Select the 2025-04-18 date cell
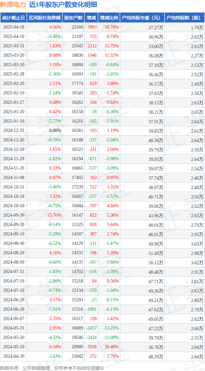This screenshot has width=205, height=371. click(x=14, y=27)
